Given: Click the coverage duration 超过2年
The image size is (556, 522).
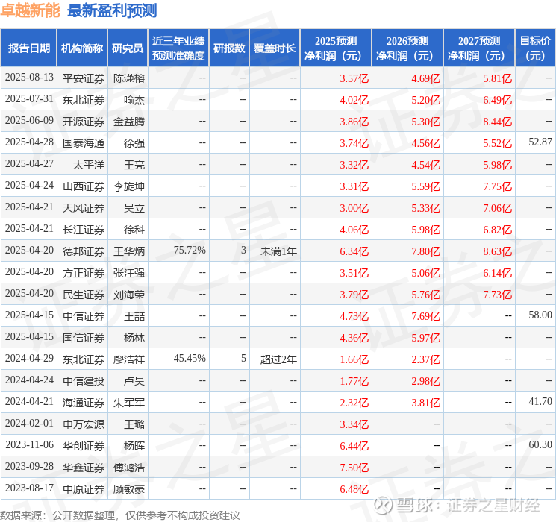Looking at the screenshot, I should pos(278,359).
